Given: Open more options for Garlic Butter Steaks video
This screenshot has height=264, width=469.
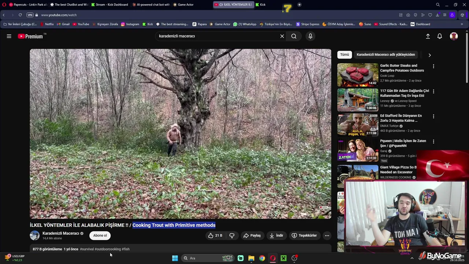Looking at the screenshot, I should pyautogui.click(x=433, y=66).
